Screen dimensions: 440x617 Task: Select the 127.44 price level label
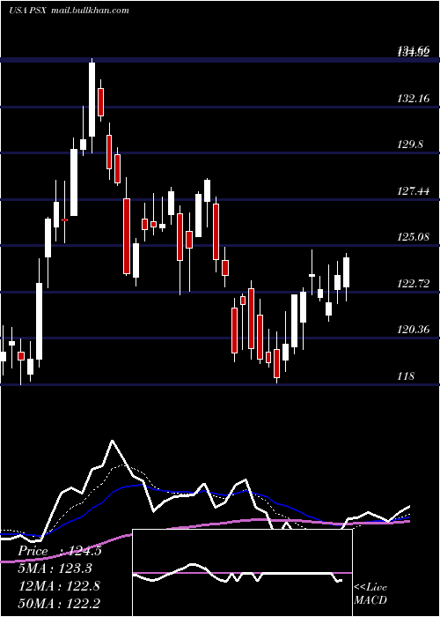pos(414,191)
